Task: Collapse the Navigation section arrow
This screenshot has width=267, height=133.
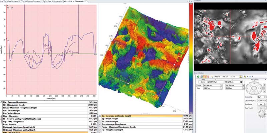Action: click(266, 79)
